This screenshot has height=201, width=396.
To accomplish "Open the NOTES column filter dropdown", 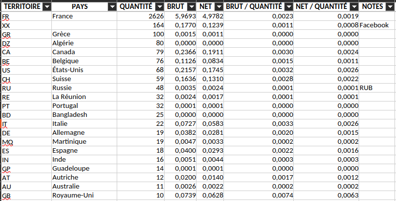I will 390,7.
